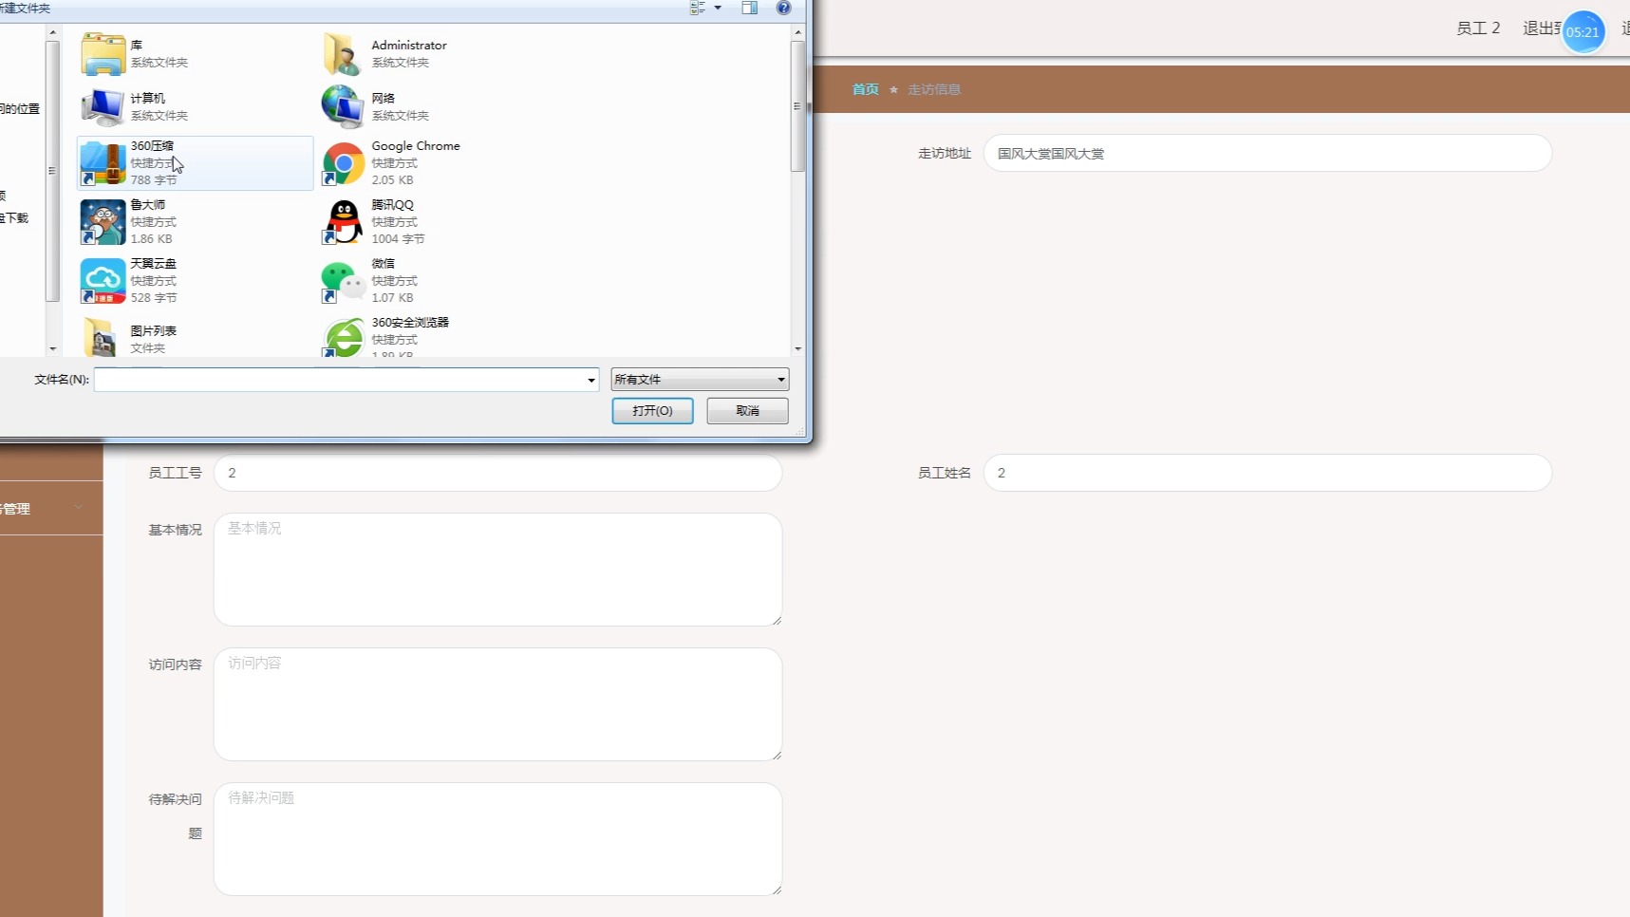Click the 1004 字节 size text
Screen dimensions: 1630x917
(398, 239)
